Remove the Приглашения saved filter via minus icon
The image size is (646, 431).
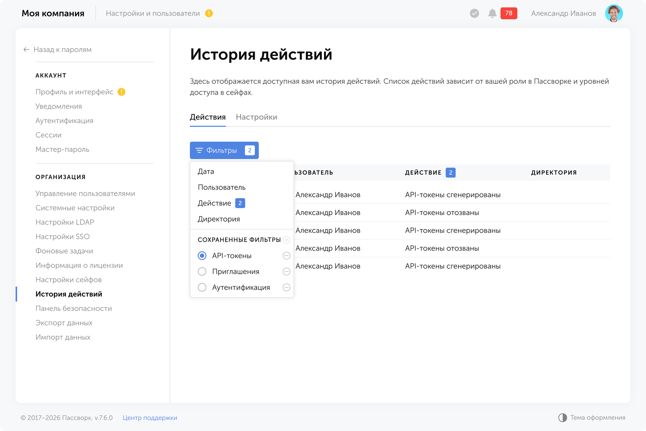[x=286, y=272]
